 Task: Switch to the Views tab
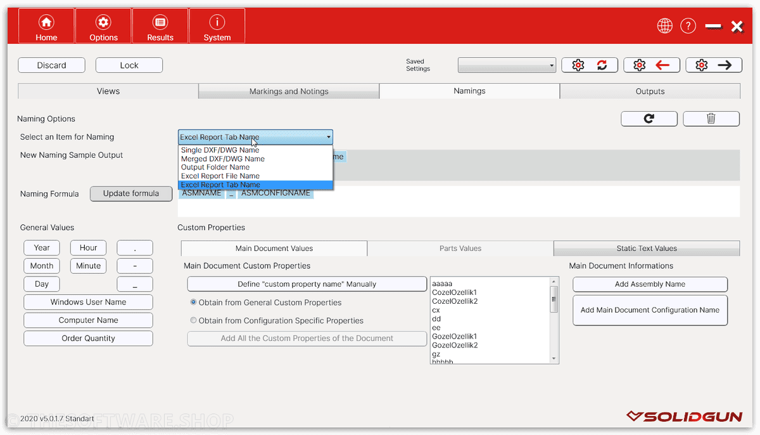pyautogui.click(x=108, y=91)
